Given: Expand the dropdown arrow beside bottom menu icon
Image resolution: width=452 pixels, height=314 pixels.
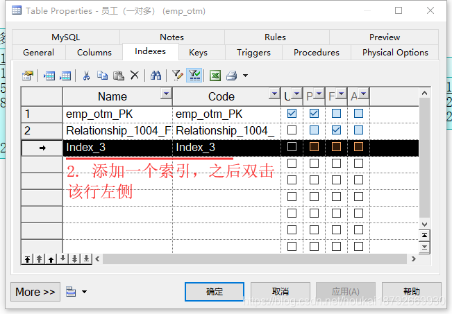Looking at the screenshot, I should tap(84, 292).
